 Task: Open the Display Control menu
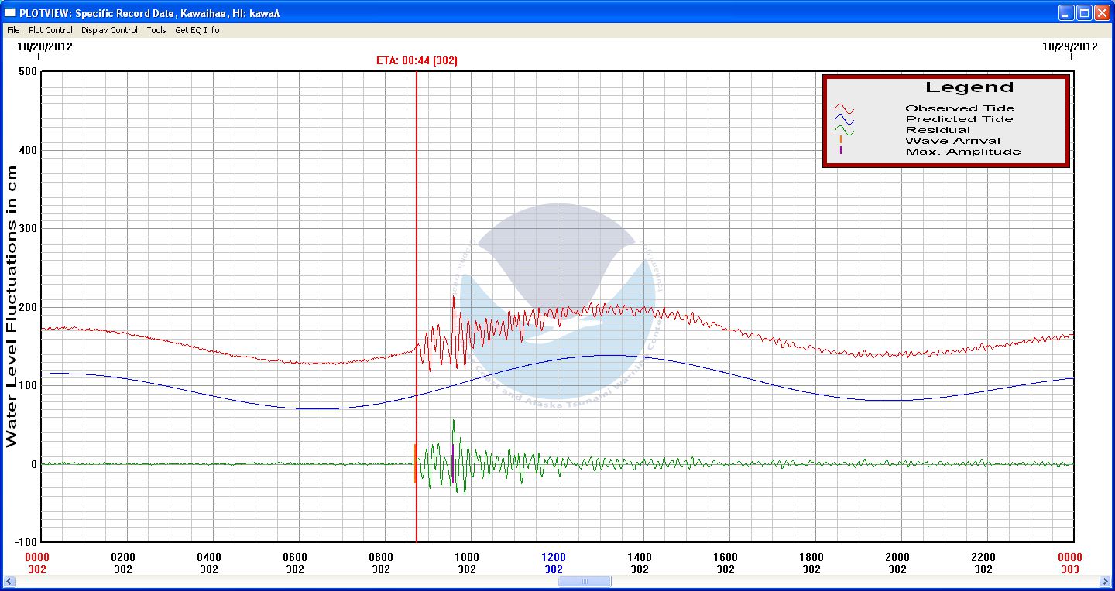(109, 30)
